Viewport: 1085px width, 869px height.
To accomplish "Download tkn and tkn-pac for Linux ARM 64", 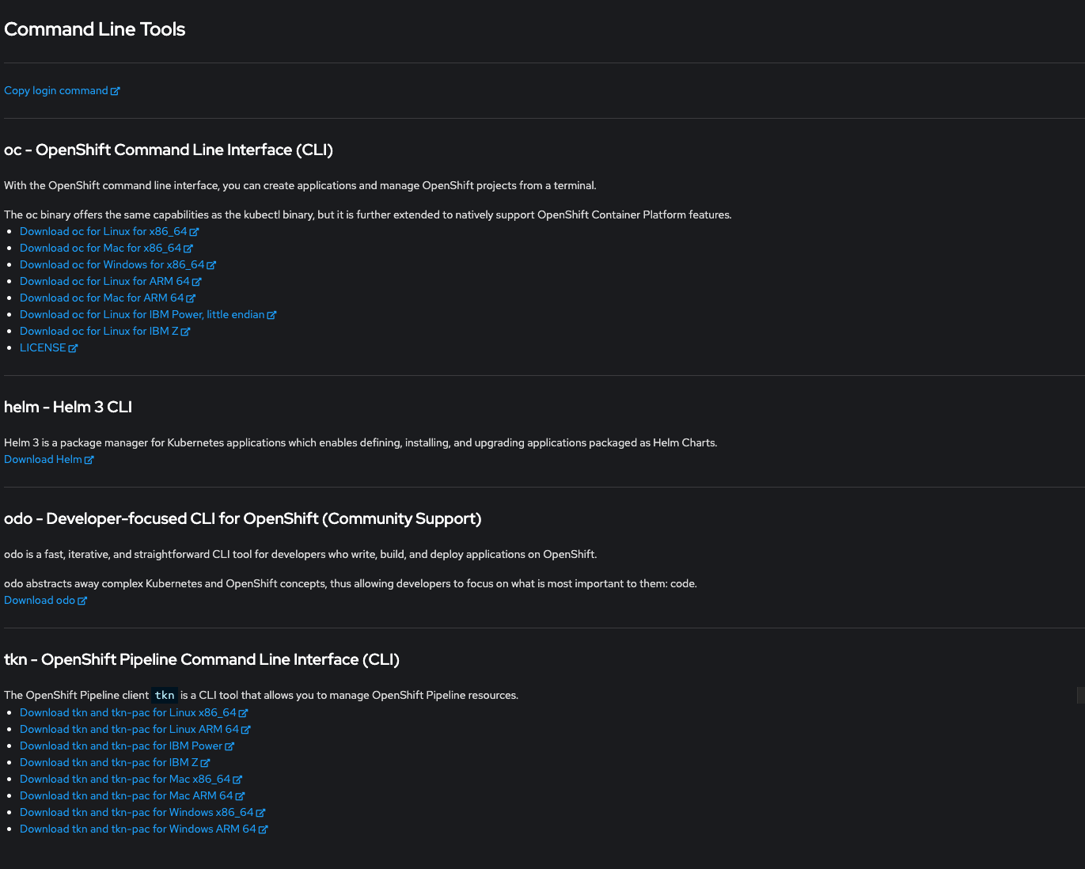I will pos(129,729).
